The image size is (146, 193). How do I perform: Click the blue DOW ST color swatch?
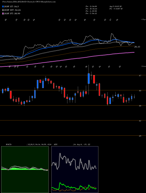coord(3,6)
